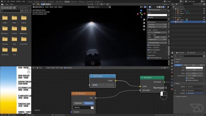The height and width of the screenshot is (116, 206).
Task: Disable the Shadow checkbox
Action: pyautogui.click(x=148, y=17)
